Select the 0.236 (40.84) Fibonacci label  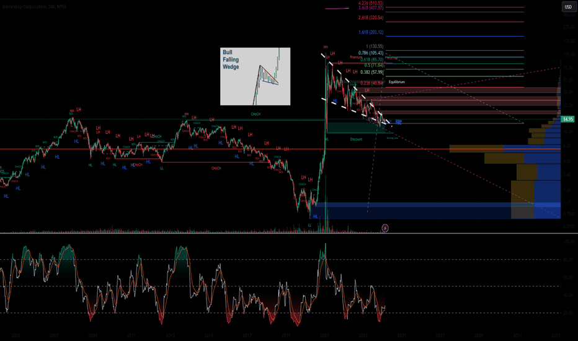[372, 83]
